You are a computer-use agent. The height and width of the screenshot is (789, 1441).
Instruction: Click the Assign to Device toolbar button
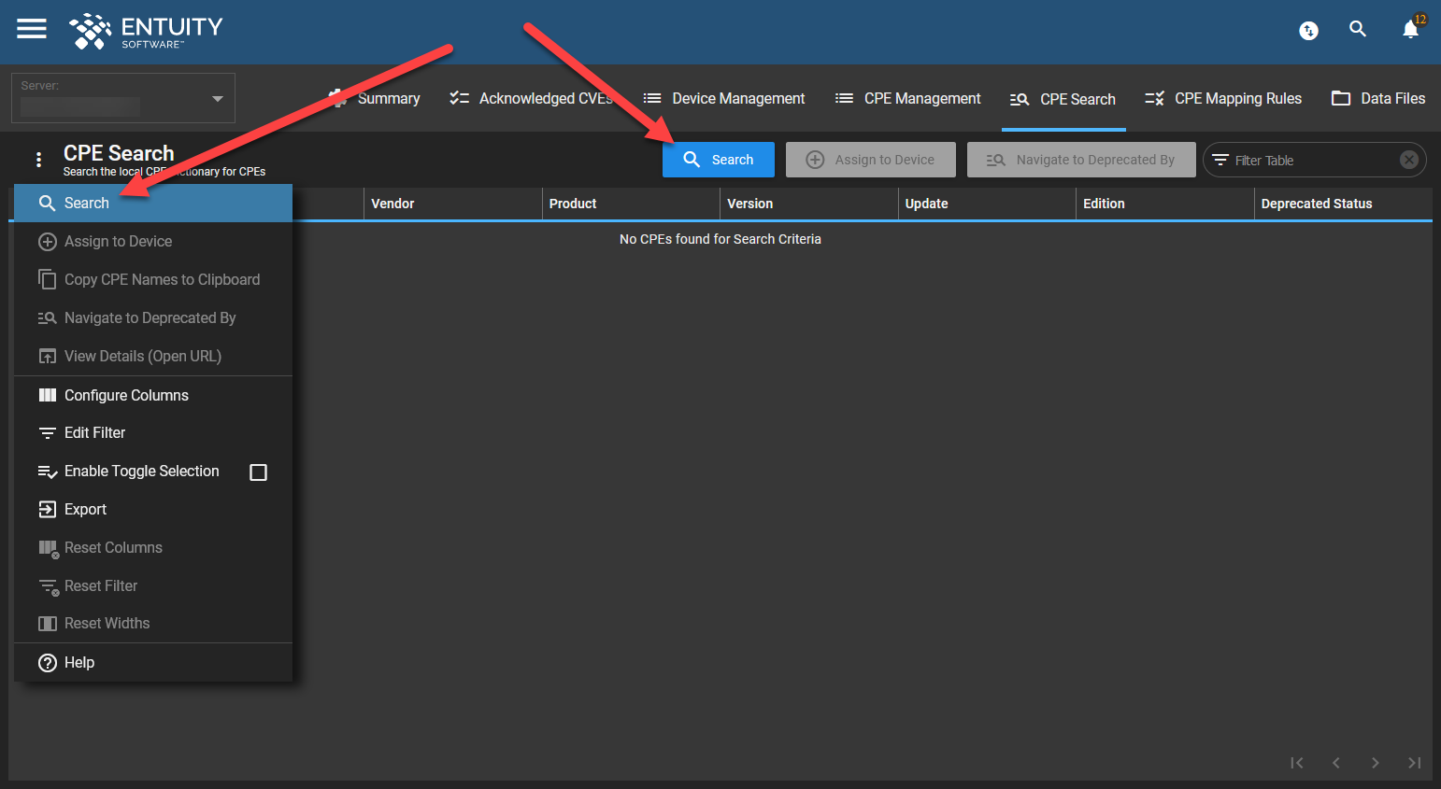871,160
